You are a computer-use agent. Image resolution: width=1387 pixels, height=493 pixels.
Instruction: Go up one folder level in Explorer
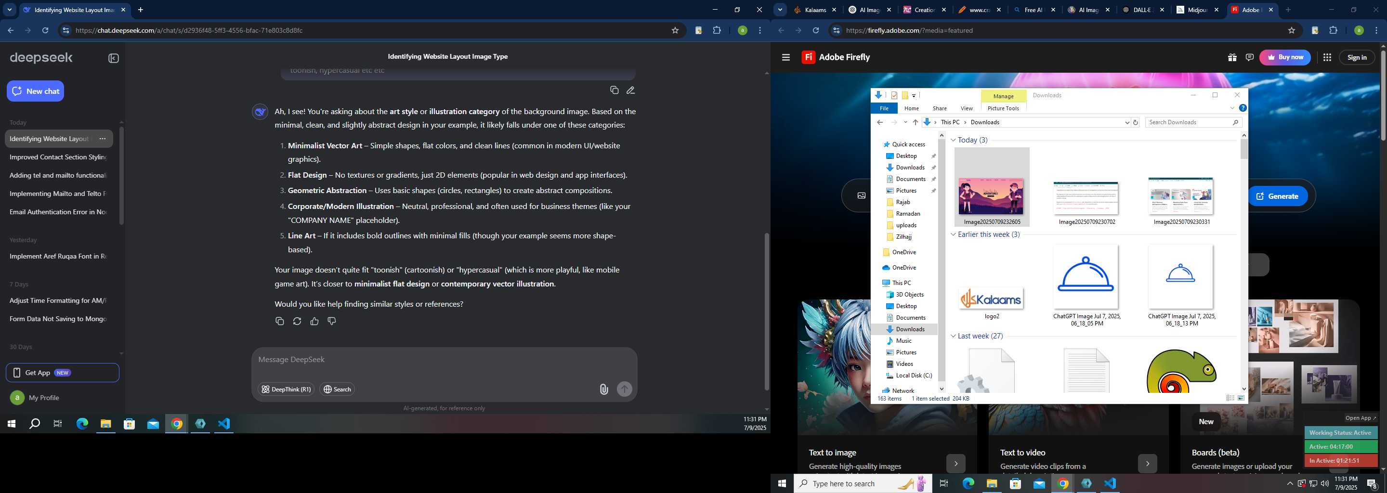click(915, 123)
